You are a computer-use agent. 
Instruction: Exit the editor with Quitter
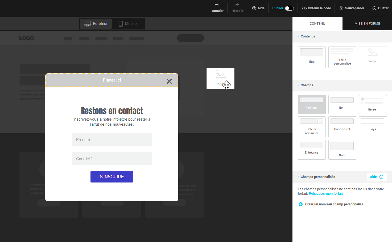[x=380, y=8]
